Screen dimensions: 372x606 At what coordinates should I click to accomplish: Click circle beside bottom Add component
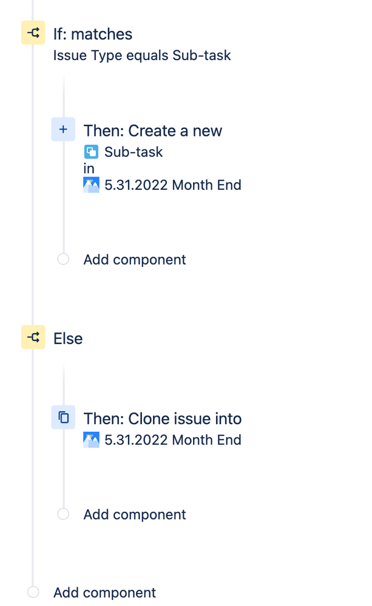click(x=33, y=592)
